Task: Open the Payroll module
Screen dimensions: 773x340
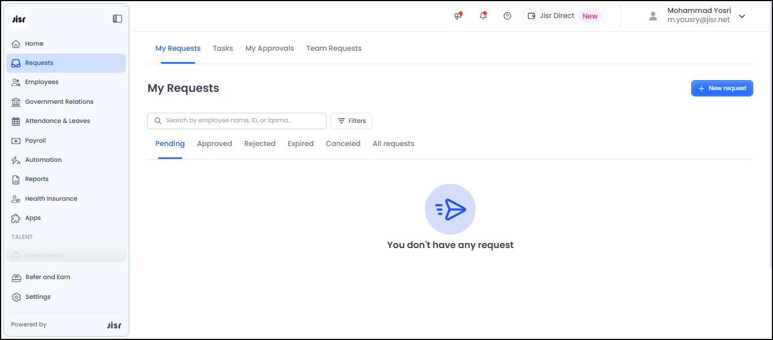Action: 35,140
